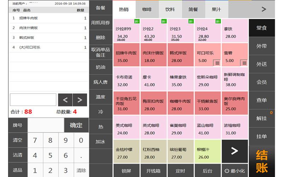Select 外送 delivery mode
This screenshot has height=177, width=283.
pos(262,64)
